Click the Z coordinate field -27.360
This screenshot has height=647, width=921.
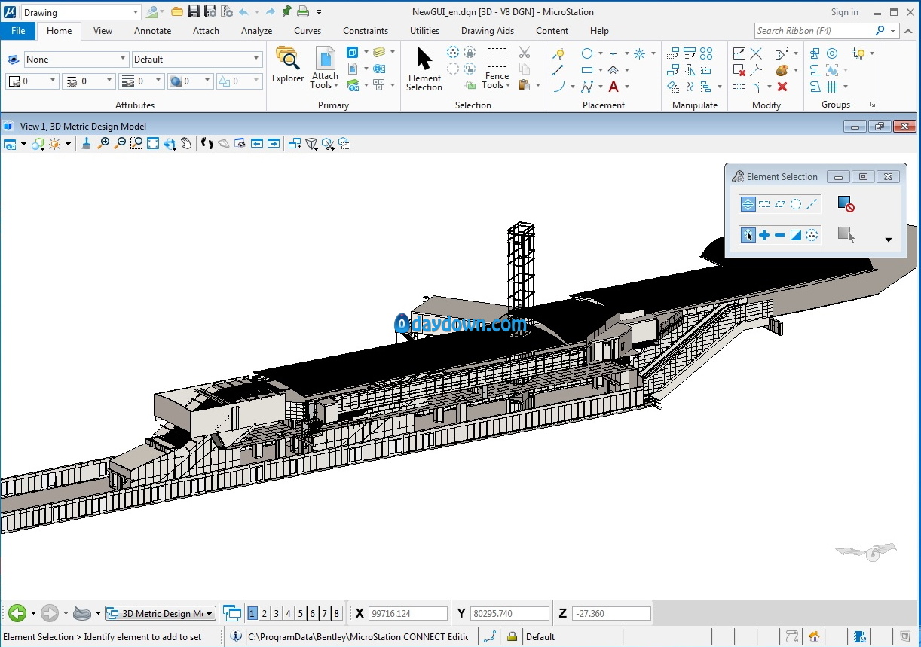(611, 614)
